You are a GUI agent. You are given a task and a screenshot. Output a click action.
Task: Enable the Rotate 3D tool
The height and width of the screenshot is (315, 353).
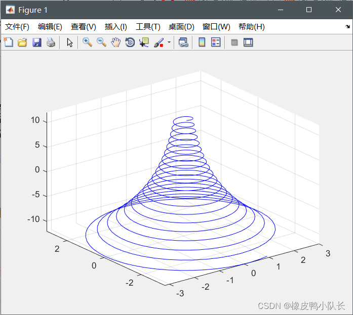point(130,42)
